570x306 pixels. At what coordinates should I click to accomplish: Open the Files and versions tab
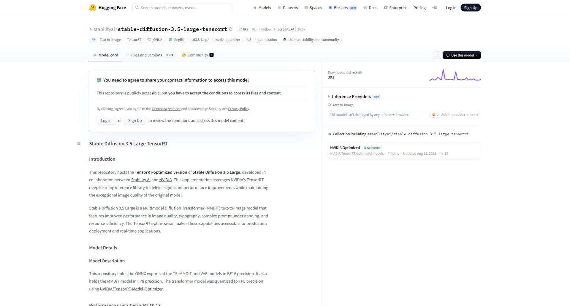[150, 55]
